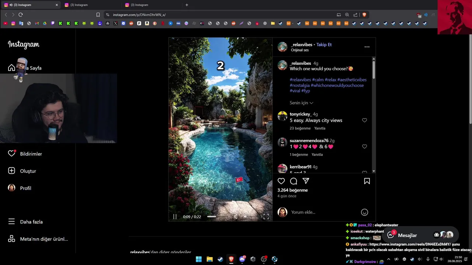Open the site settings icon in address bar

coord(107,15)
